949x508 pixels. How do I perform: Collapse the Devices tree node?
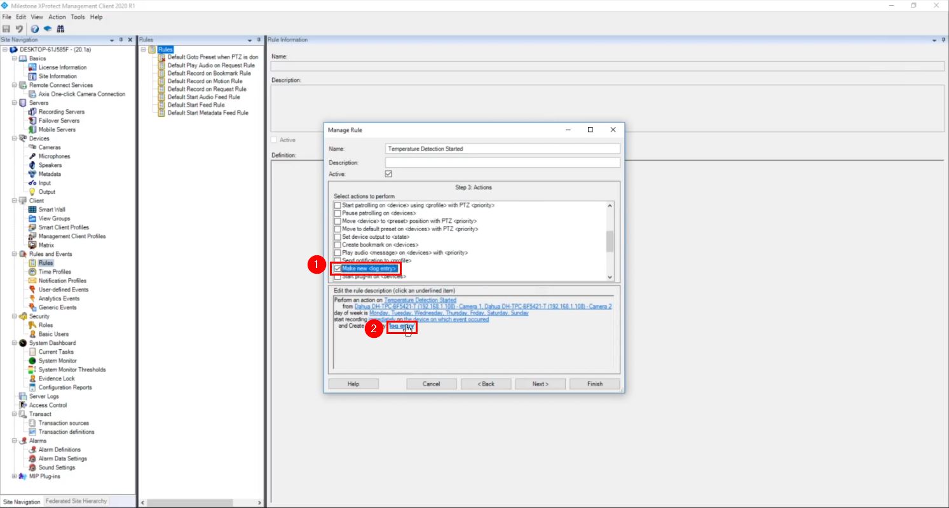[15, 138]
